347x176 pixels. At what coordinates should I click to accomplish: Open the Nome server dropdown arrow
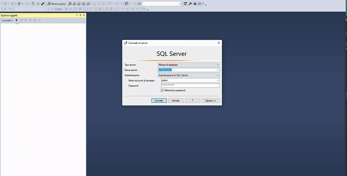pyautogui.click(x=218, y=70)
